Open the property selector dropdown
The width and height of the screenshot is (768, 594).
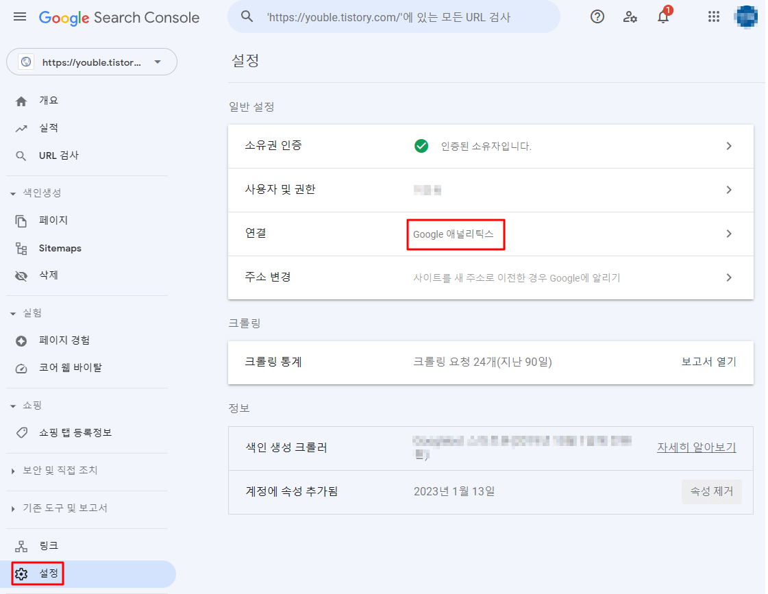point(91,62)
